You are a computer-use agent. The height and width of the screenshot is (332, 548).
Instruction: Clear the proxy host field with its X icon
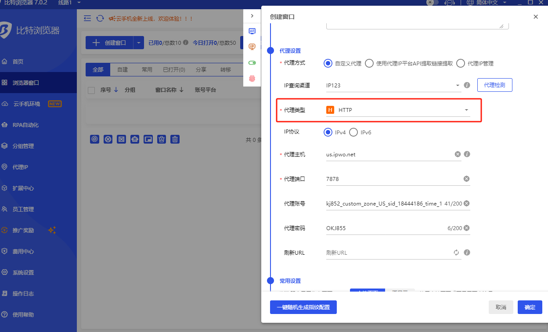(458, 154)
